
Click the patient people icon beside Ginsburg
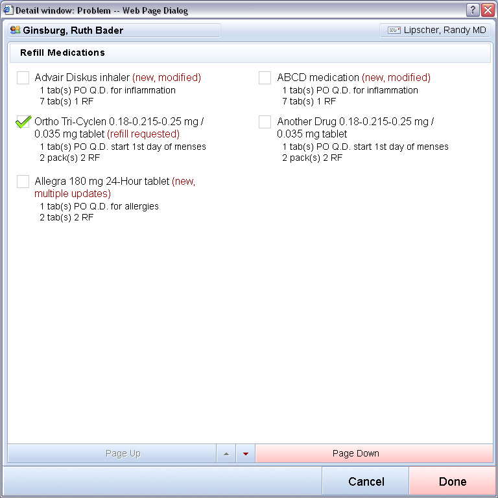(15, 30)
